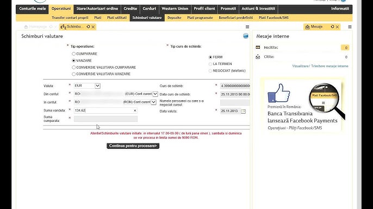This screenshot has height=209, width=373.
Task: Open the Western Union menu
Action: [175, 9]
